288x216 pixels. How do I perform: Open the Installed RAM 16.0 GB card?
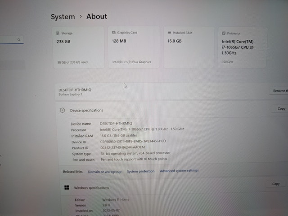click(189, 48)
